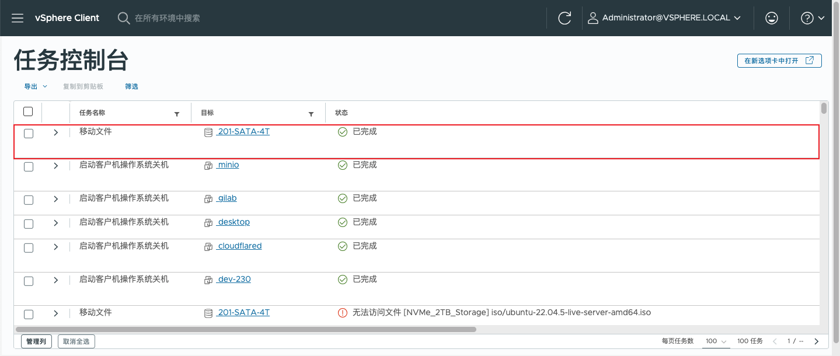
Task: Expand the cloudflared task row details
Action: click(56, 247)
